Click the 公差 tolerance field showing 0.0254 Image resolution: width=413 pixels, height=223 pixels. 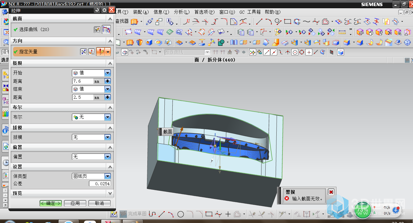point(100,184)
